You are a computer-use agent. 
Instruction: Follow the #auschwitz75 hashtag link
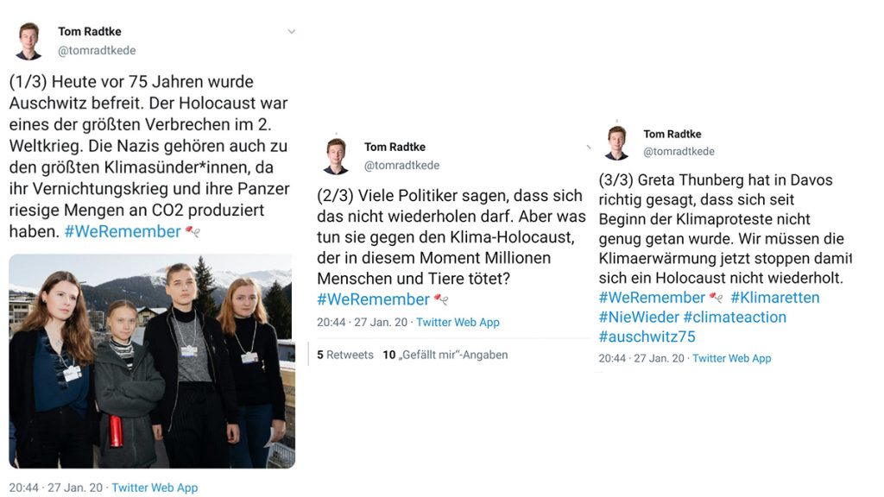pyautogui.click(x=647, y=337)
